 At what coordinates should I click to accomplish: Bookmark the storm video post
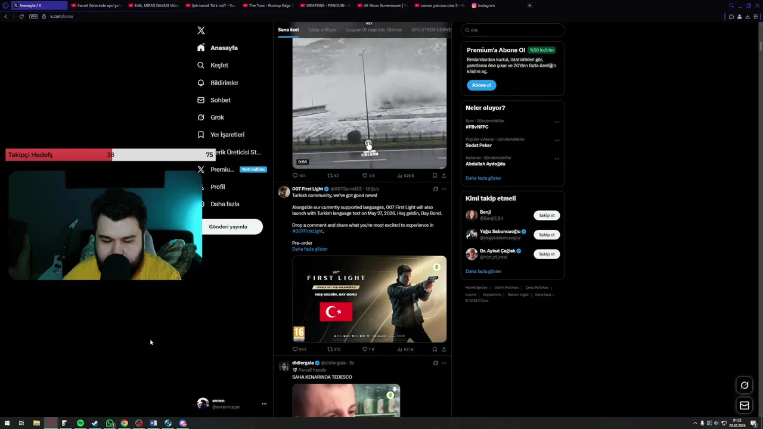click(435, 176)
